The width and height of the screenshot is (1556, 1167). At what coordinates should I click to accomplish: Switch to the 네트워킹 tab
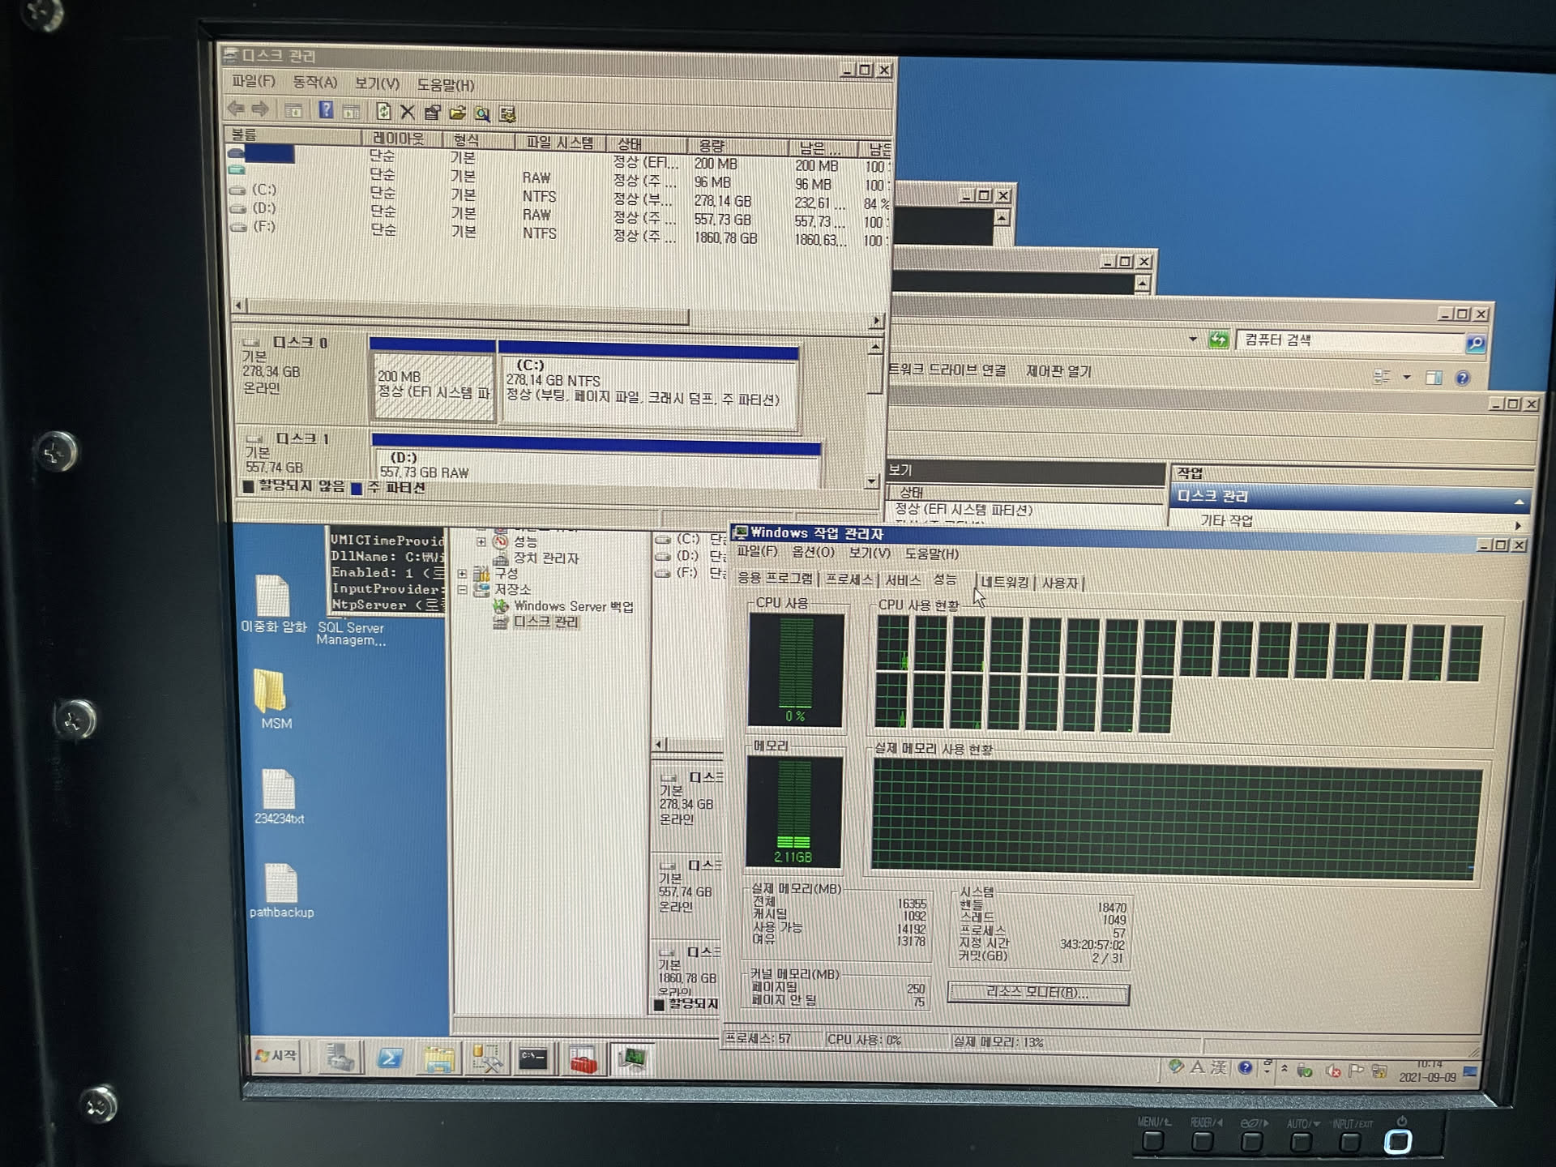1005,582
